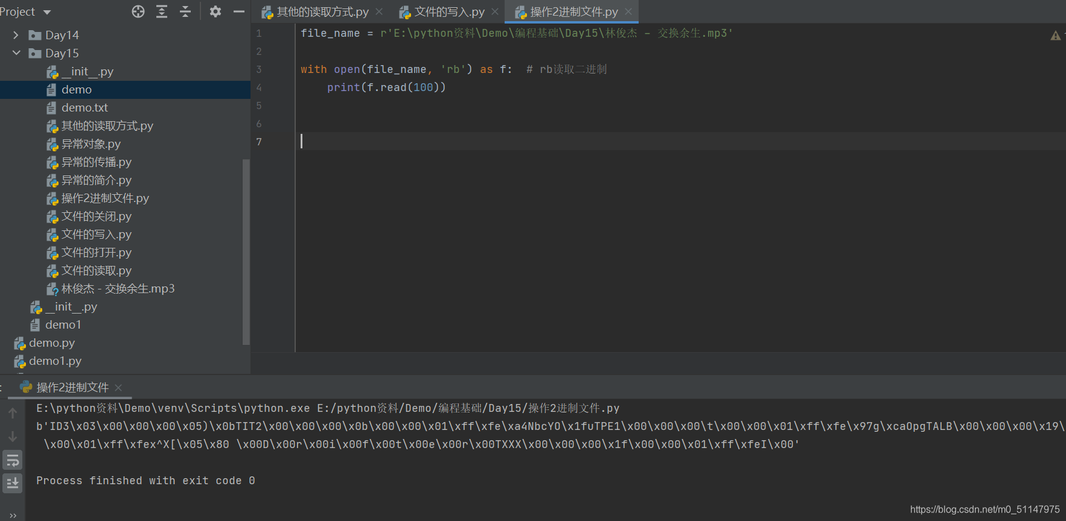Image resolution: width=1066 pixels, height=521 pixels.
Task: Open the outer __init__.py below mp3 file
Action: pos(64,306)
